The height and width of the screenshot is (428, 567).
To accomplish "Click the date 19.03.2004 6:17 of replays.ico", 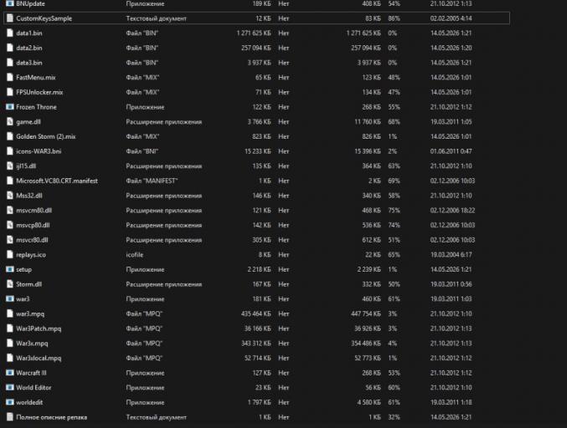I will [x=451, y=255].
